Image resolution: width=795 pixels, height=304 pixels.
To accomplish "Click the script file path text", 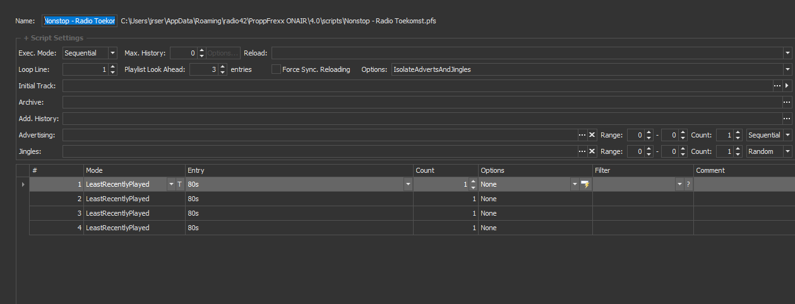I will click(x=278, y=21).
